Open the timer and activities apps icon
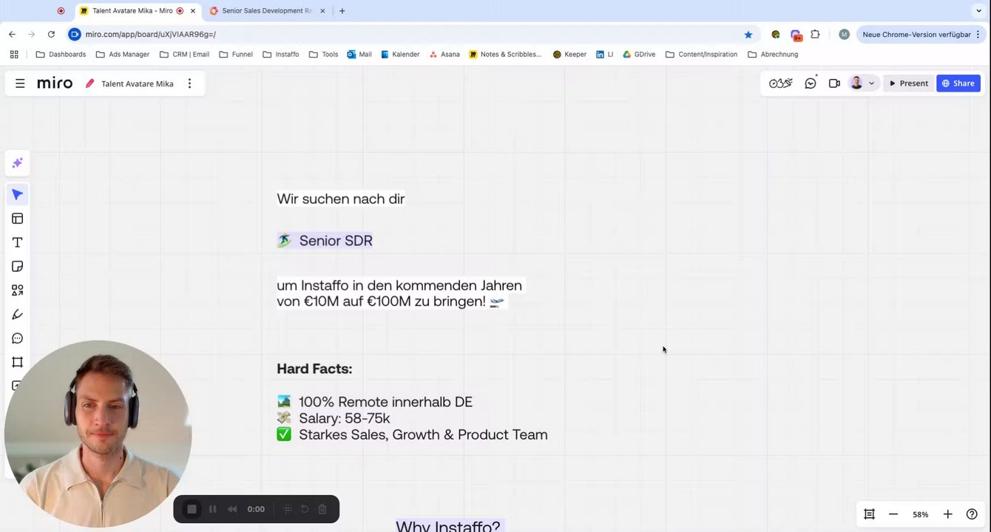The image size is (991, 532). [780, 83]
